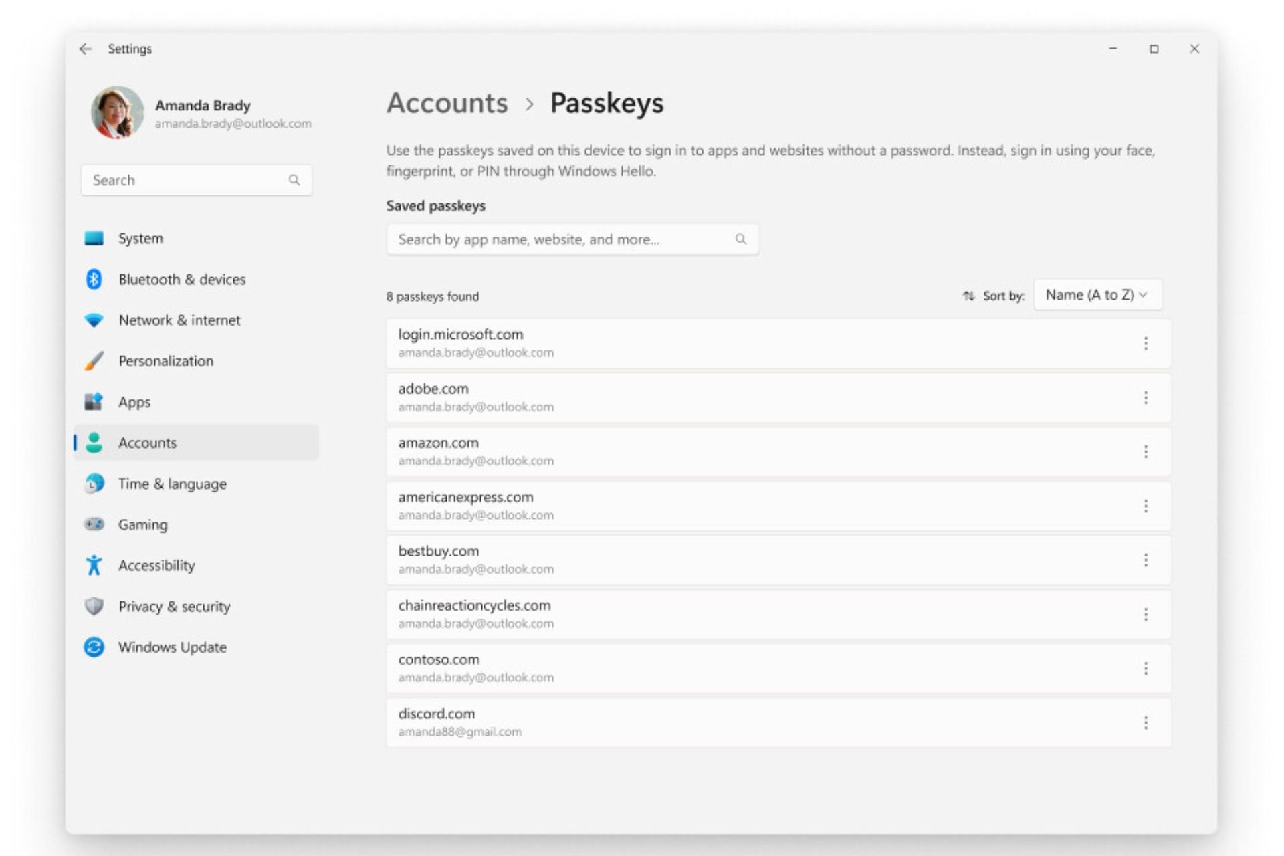Open Windows Update sync icon

94,647
